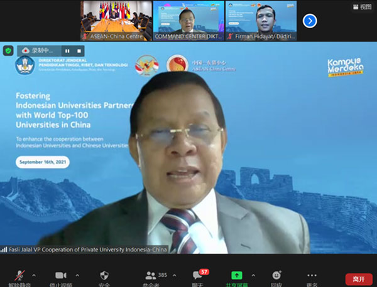Stop the recording
377x287 pixels.
coord(79,51)
